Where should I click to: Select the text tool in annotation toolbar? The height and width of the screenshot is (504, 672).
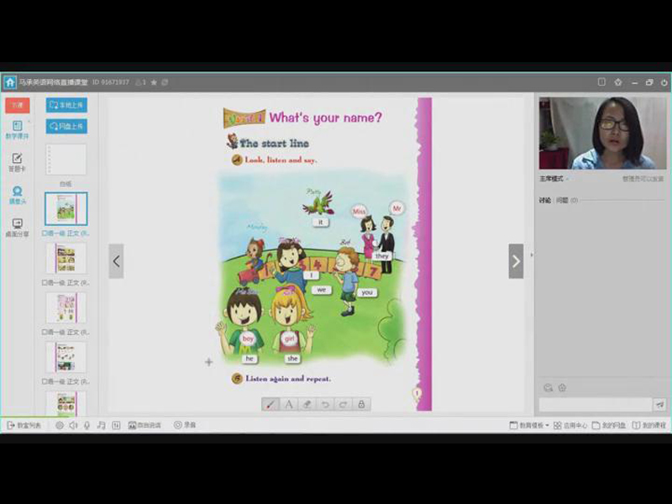click(289, 404)
